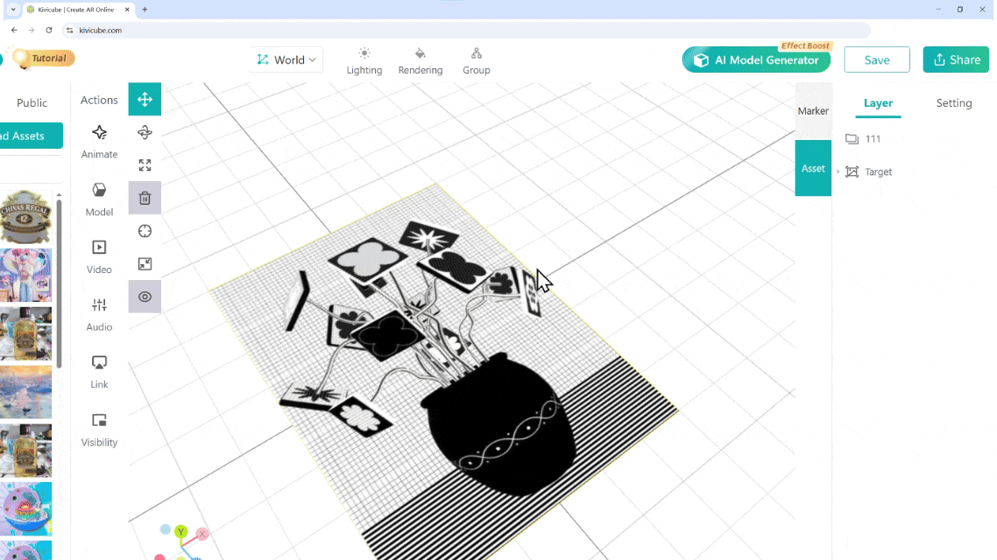The width and height of the screenshot is (997, 560).
Task: Select the Scale tool icon
Action: coord(145,164)
